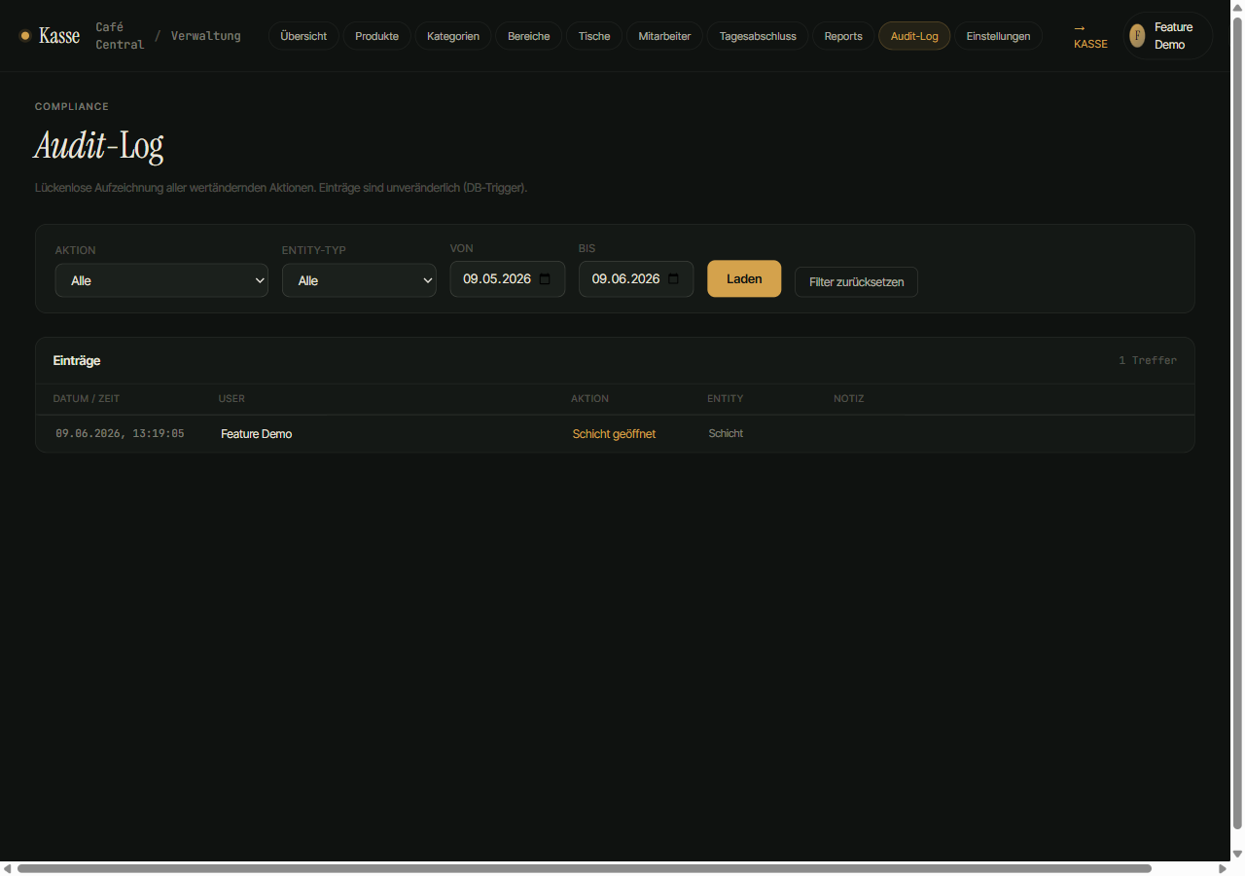This screenshot has width=1245, height=876.
Task: Select the Schicht geöffnet log entry
Action: tap(615, 434)
